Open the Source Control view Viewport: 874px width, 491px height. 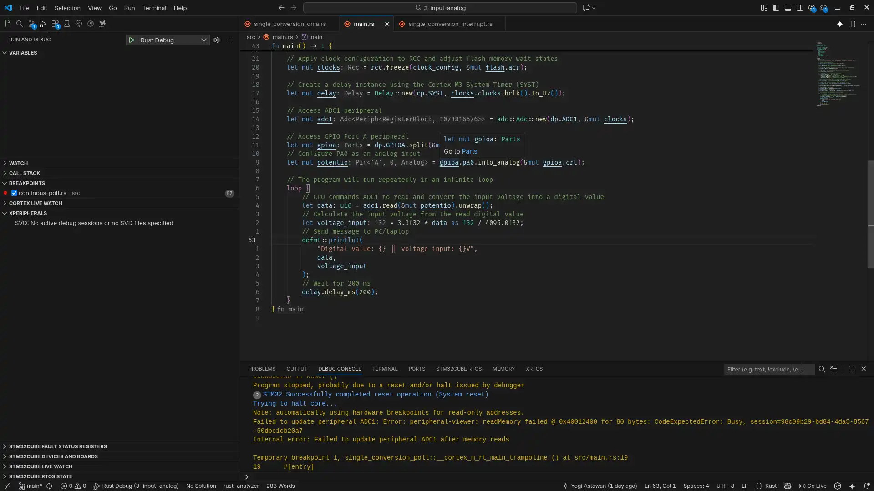[x=32, y=24]
